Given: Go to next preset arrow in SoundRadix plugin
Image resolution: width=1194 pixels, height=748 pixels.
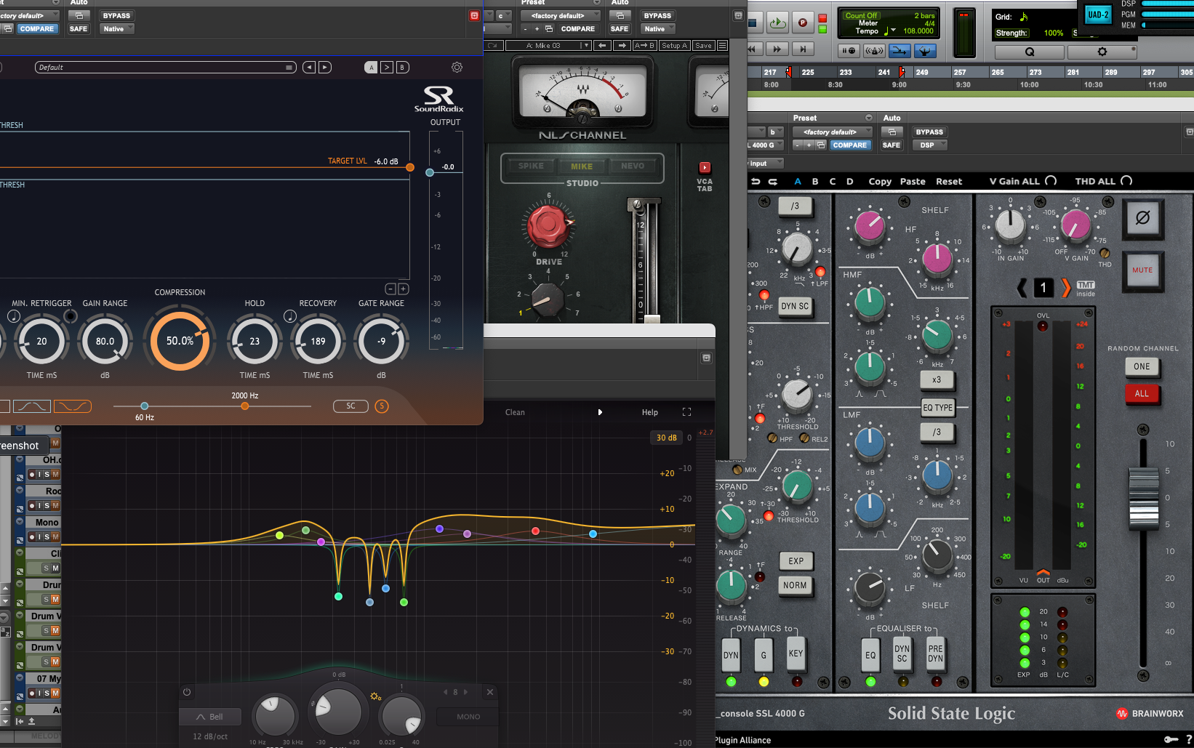Looking at the screenshot, I should (325, 67).
